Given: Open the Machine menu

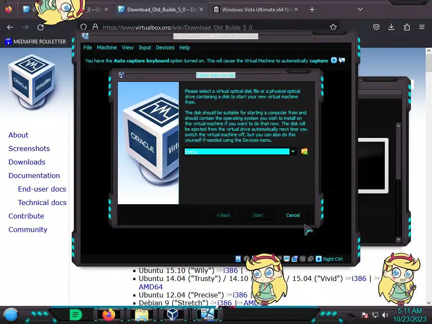Looking at the screenshot, I should tap(107, 47).
